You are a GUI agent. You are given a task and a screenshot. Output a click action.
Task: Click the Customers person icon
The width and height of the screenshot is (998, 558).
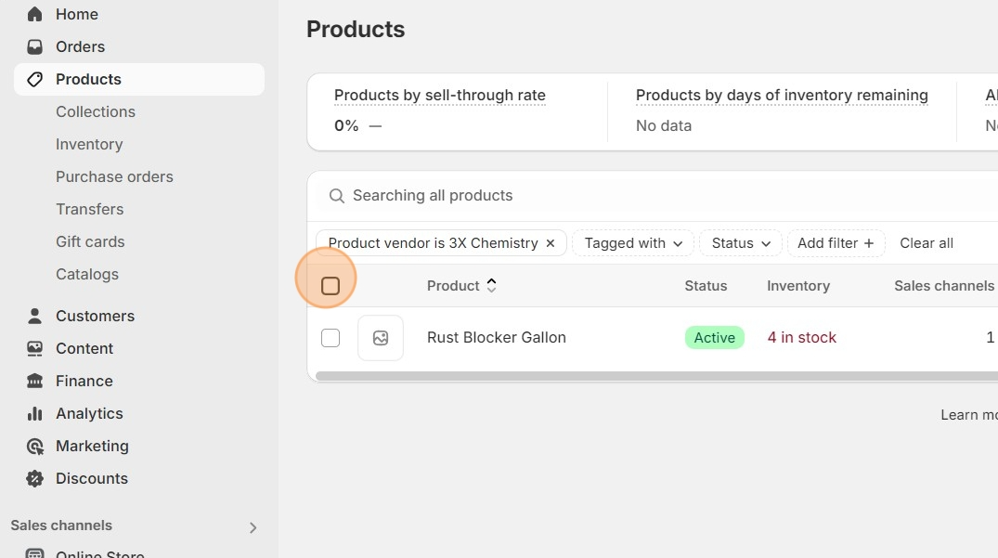(34, 316)
